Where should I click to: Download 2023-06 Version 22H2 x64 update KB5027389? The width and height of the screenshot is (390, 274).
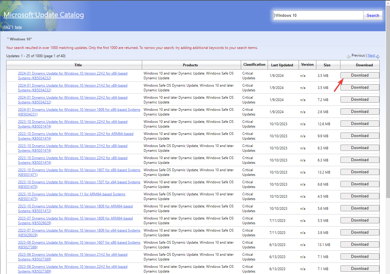(x=360, y=269)
